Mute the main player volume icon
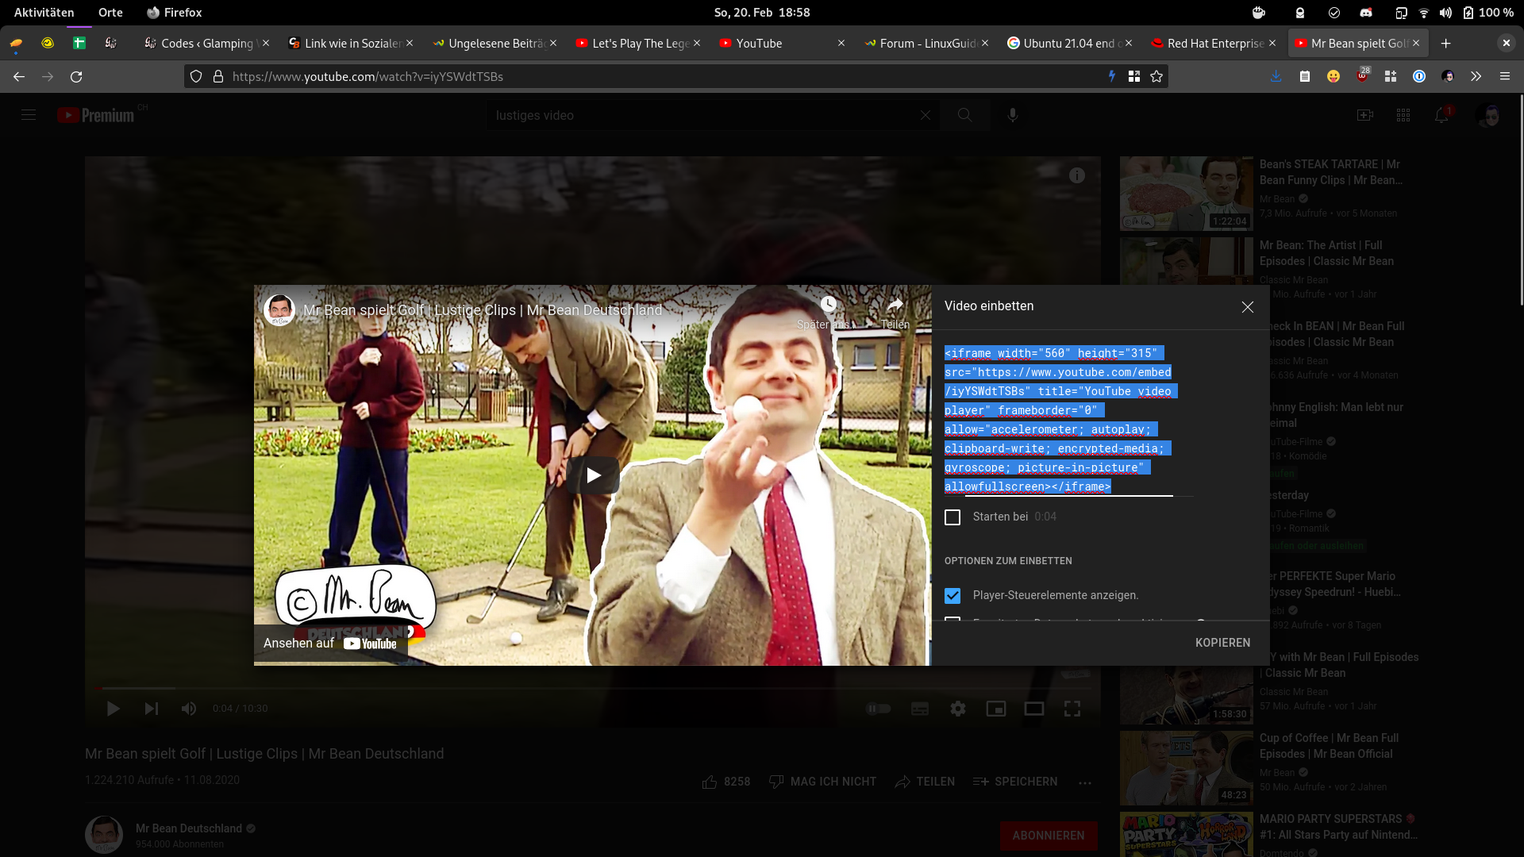1524x857 pixels. pyautogui.click(x=189, y=709)
